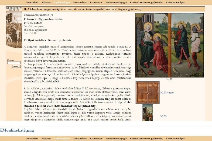212x141 pixels.
Task: Open the Információ menu in top navigation
Action: click(x=32, y=2)
